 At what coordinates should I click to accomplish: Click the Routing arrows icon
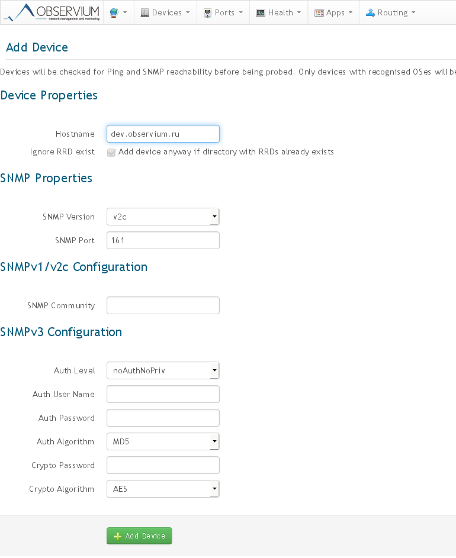coord(371,12)
